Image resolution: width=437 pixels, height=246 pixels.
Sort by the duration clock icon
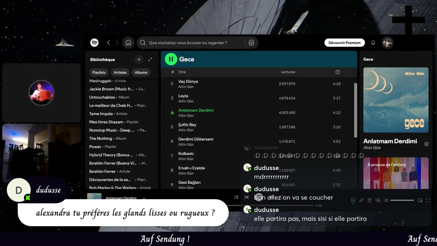pyautogui.click(x=338, y=72)
